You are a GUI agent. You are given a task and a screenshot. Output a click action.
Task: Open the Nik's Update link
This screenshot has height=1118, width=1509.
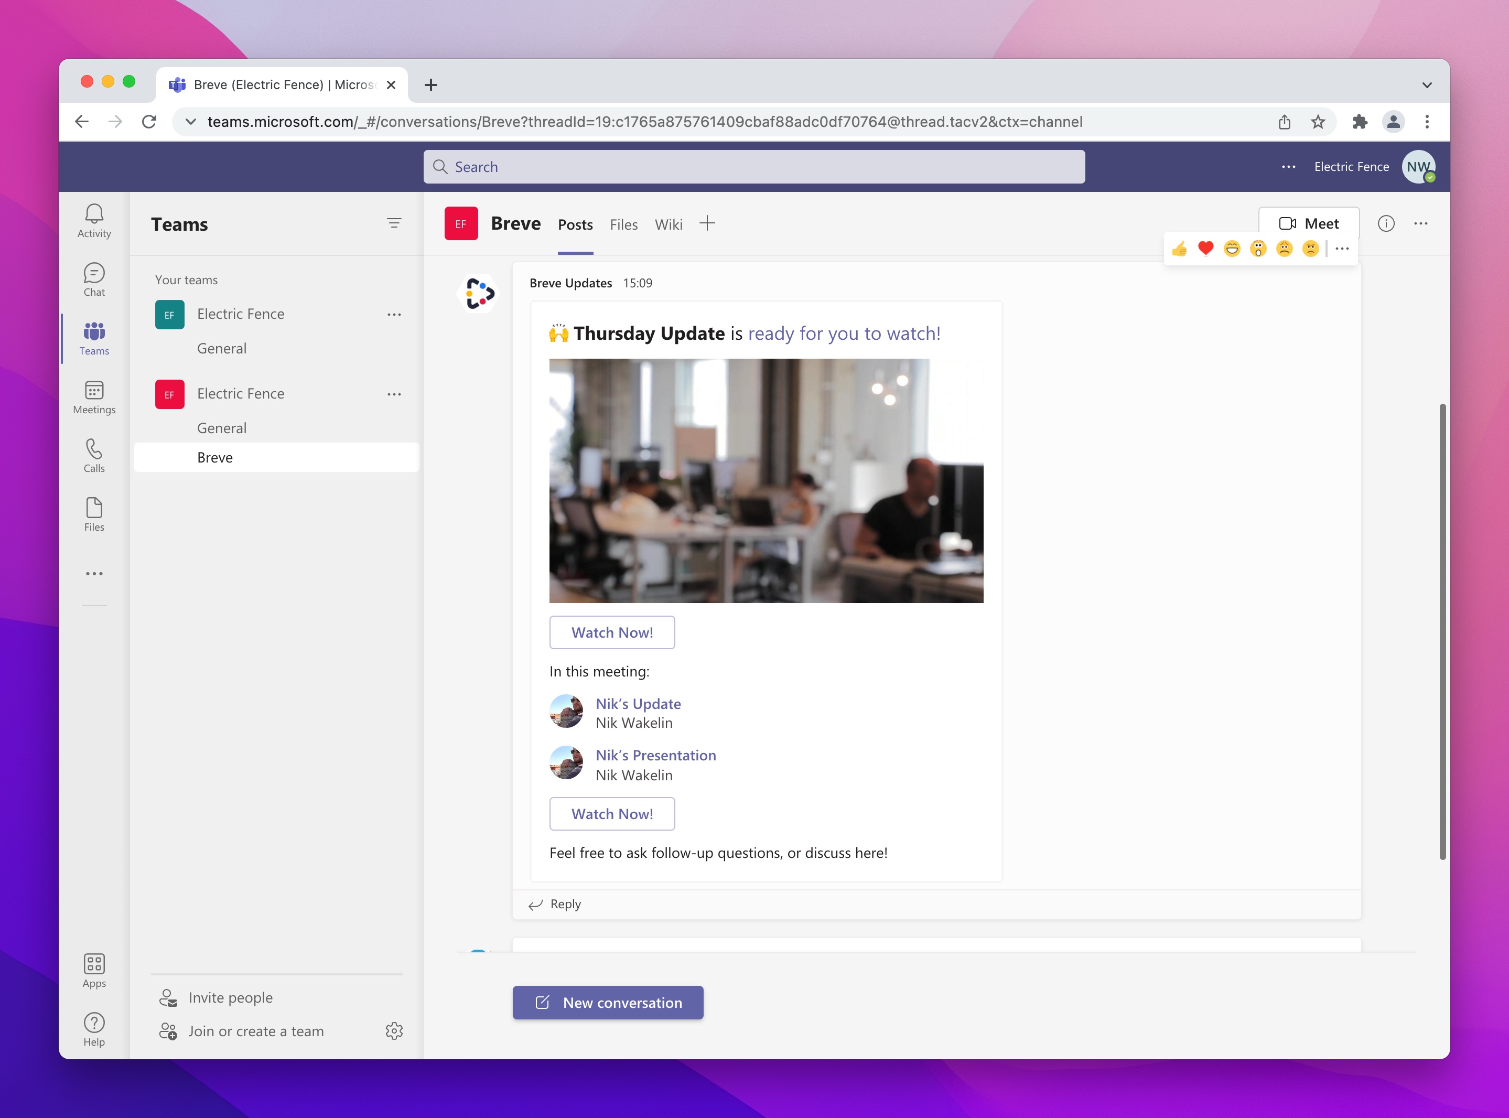638,704
